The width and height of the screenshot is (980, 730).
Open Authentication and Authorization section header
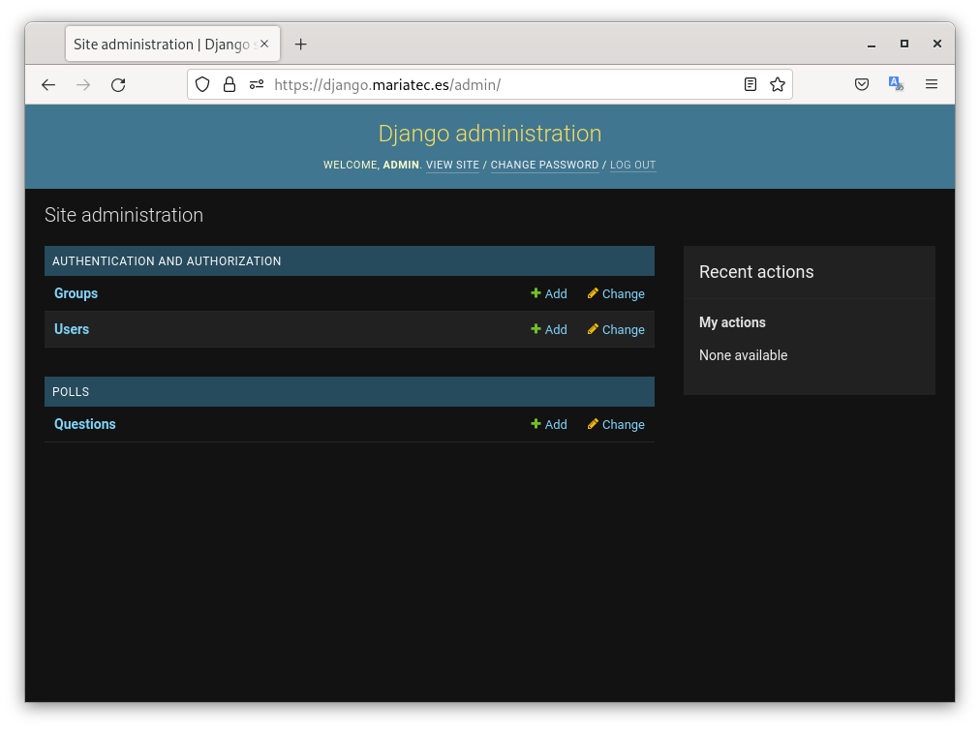click(x=167, y=261)
